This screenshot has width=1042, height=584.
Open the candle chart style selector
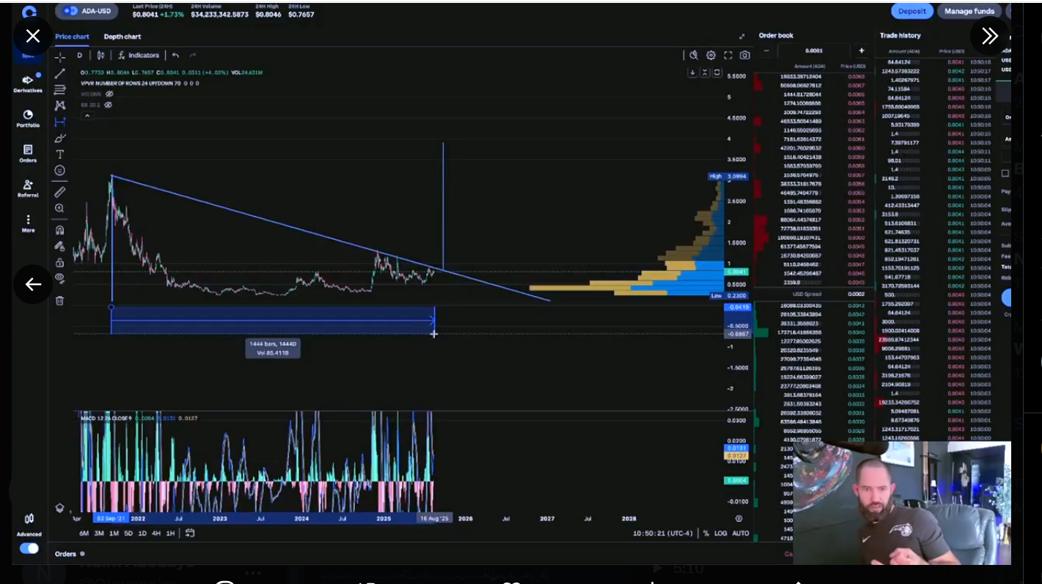click(100, 55)
